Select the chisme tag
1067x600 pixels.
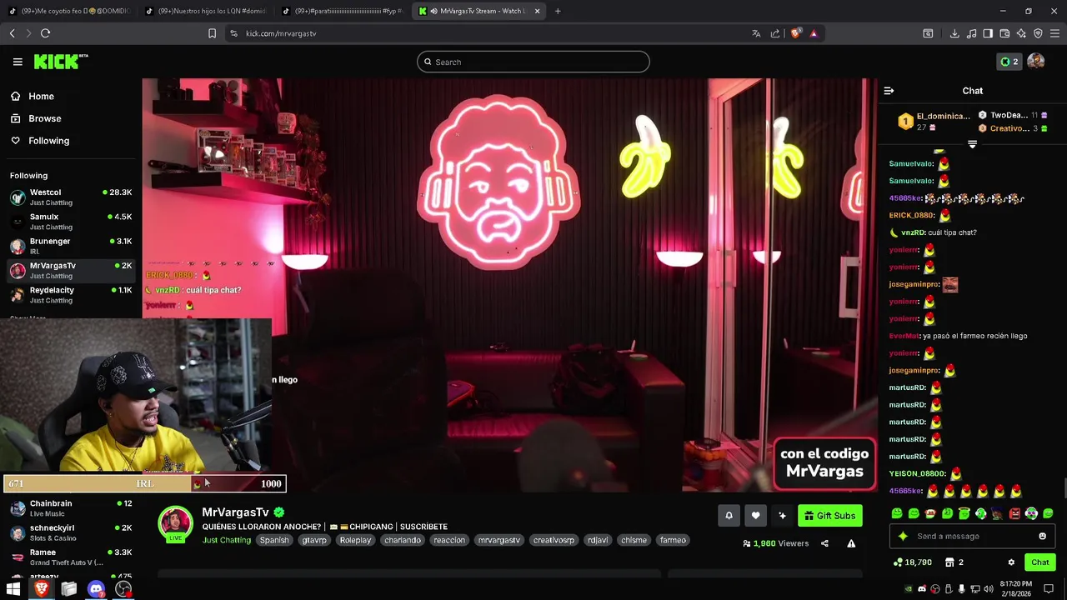(x=634, y=540)
